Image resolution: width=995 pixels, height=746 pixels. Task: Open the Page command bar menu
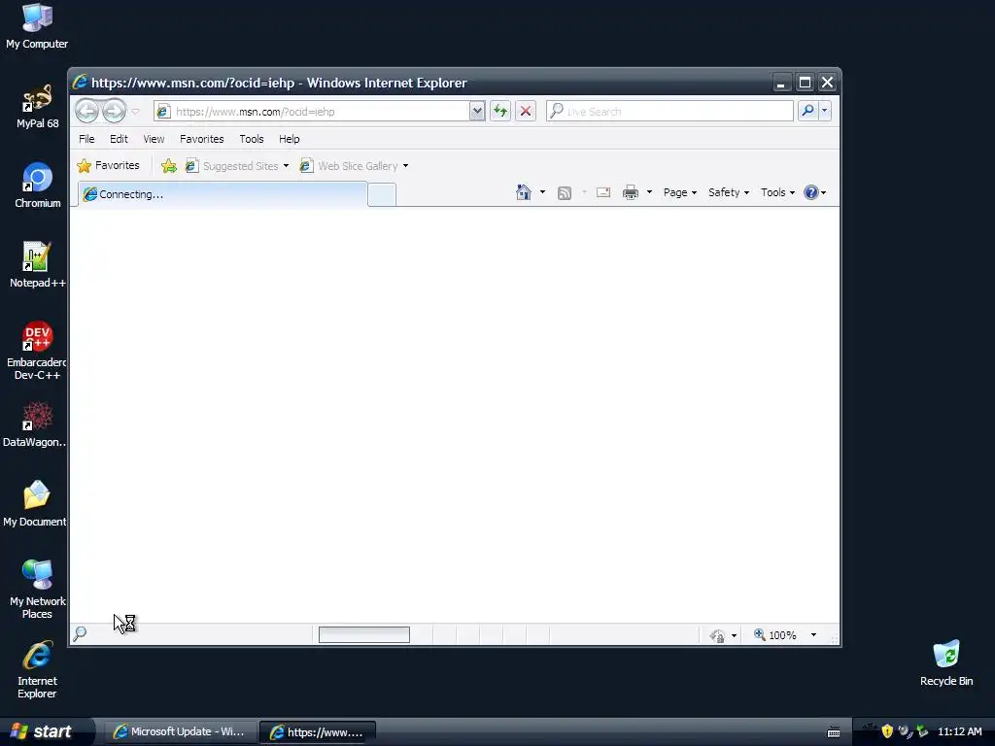[x=679, y=192]
